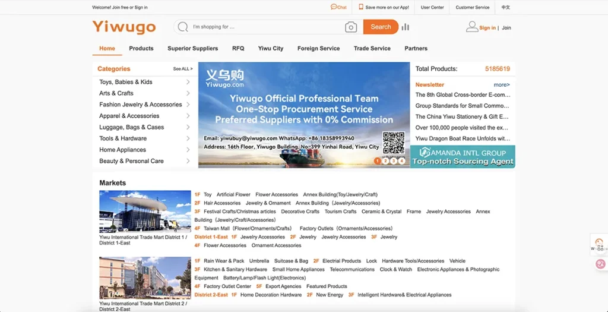Click Hair Accessories market link
Image resolution: width=608 pixels, height=312 pixels.
pyautogui.click(x=222, y=203)
